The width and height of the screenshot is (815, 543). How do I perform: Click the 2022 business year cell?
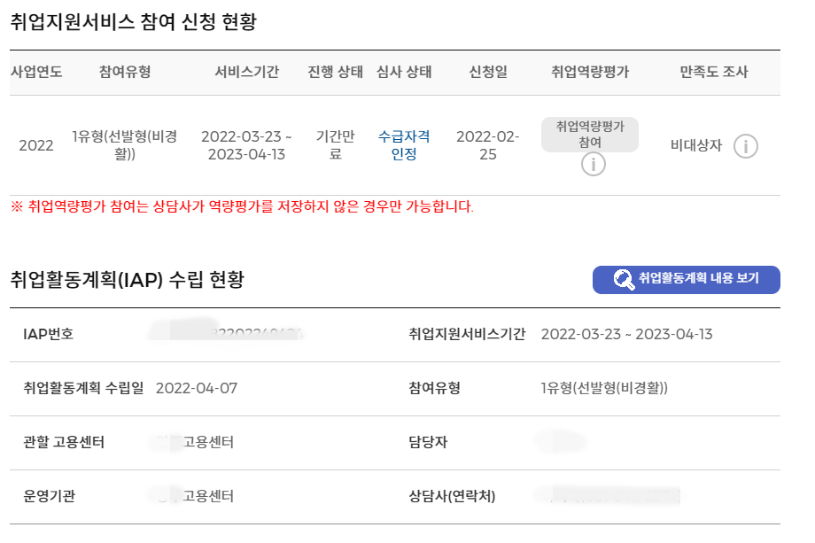[x=35, y=145]
